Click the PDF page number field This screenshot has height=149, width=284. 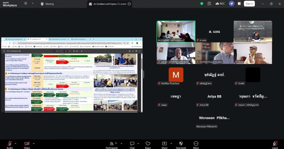[x=54, y=51]
